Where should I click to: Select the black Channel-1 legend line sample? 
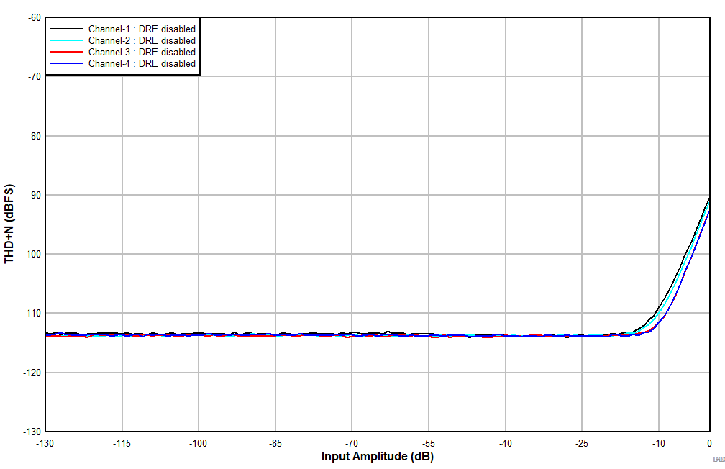pos(66,29)
